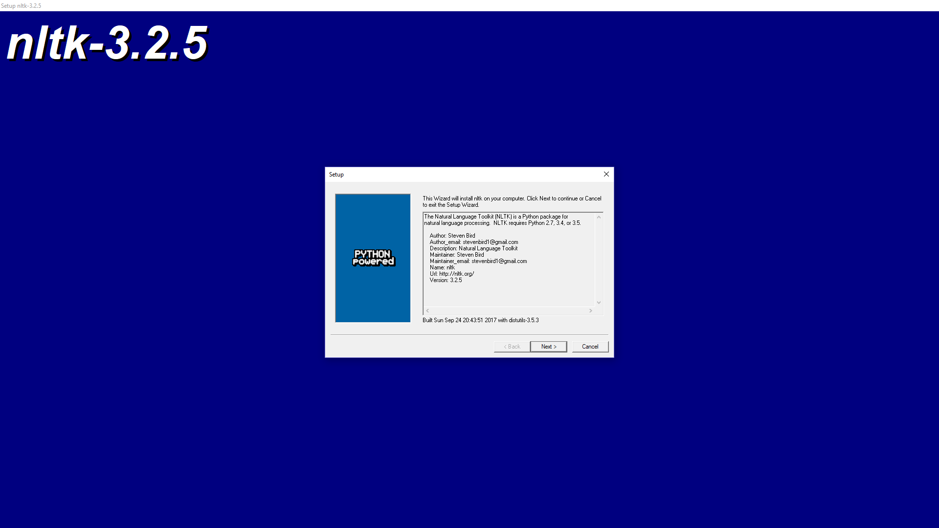Screen dimensions: 939x528
Task: Close the Setup dialog window
Action: click(x=606, y=174)
